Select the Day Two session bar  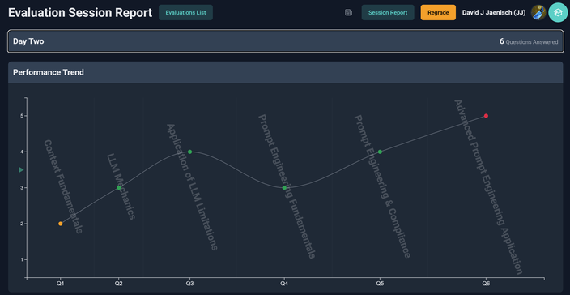click(285, 41)
